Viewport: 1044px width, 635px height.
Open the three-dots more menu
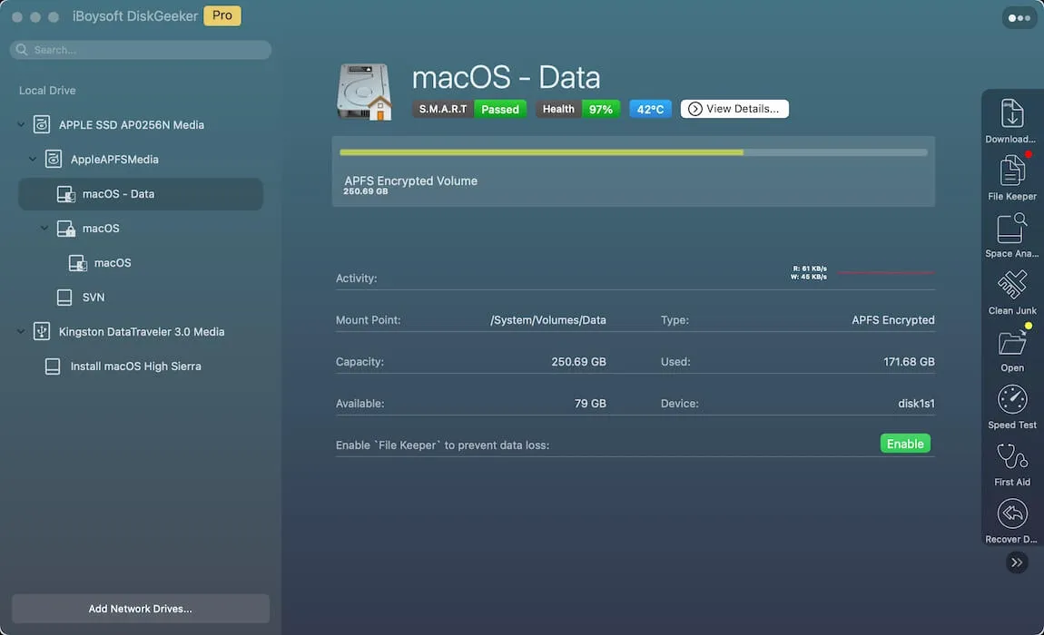coord(1019,18)
